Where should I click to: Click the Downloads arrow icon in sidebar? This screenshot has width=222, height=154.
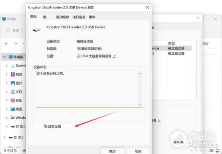tap(13, 66)
